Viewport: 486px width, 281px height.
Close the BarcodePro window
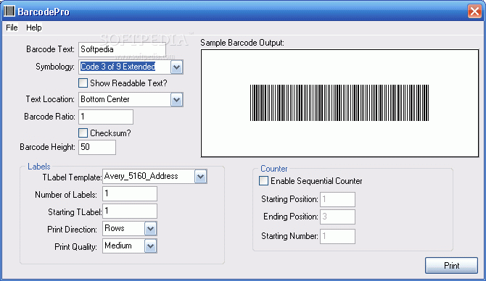tap(474, 12)
